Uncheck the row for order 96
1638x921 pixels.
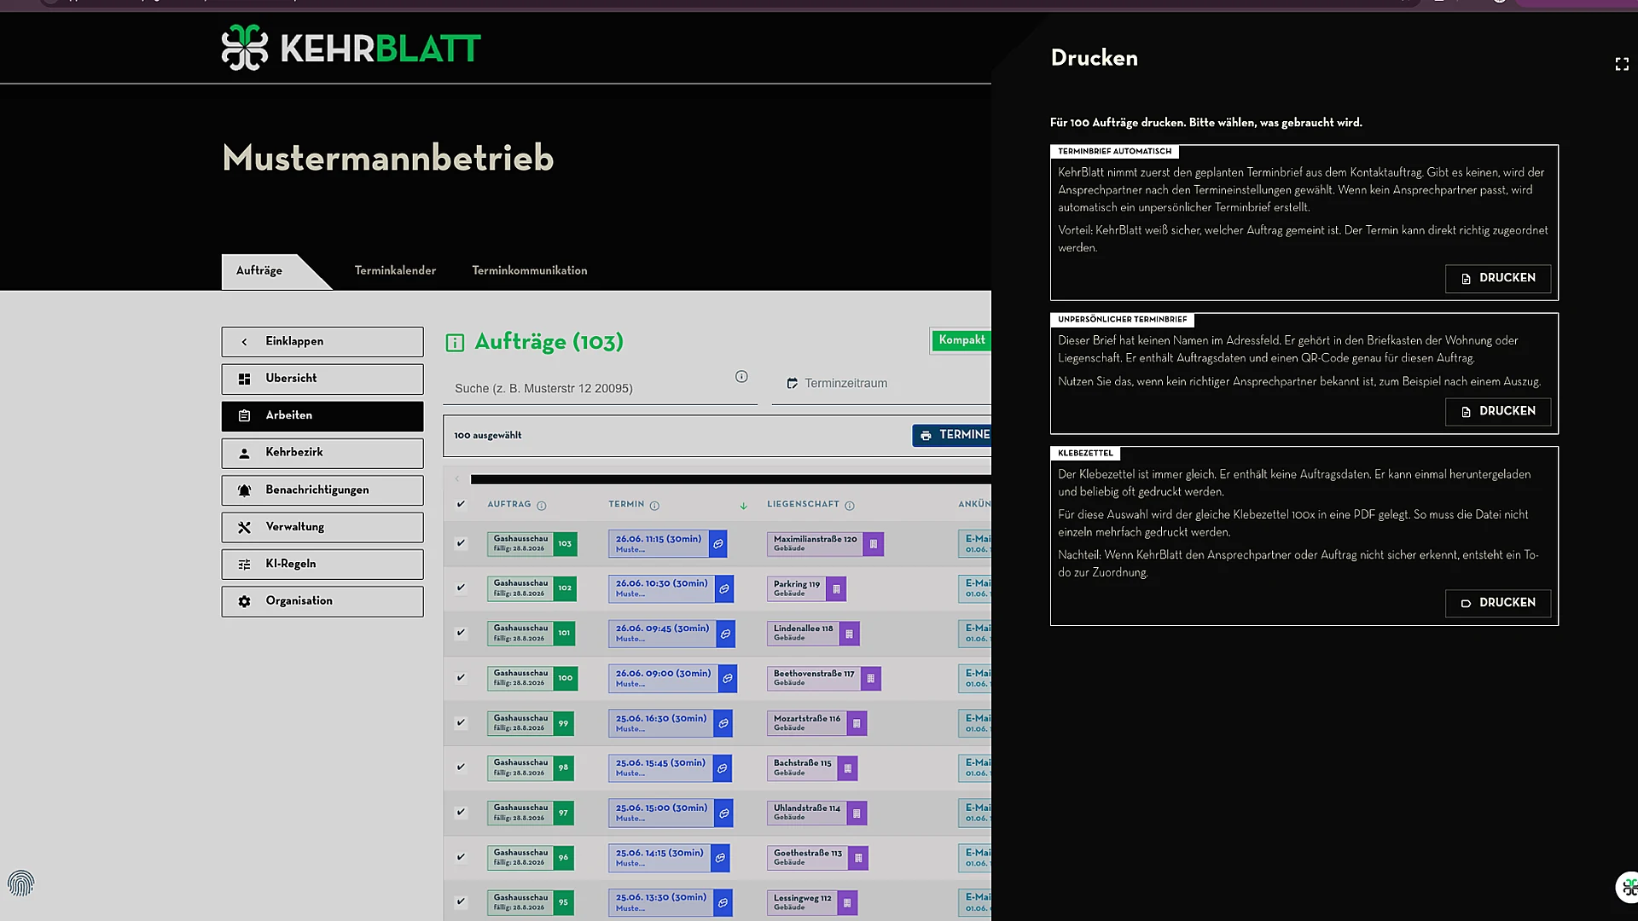click(x=461, y=857)
